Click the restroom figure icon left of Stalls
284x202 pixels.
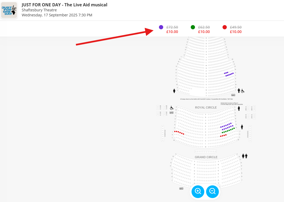click(x=174, y=91)
